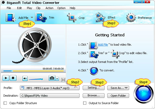Click the MP3 profile file icon

click(23, 88)
